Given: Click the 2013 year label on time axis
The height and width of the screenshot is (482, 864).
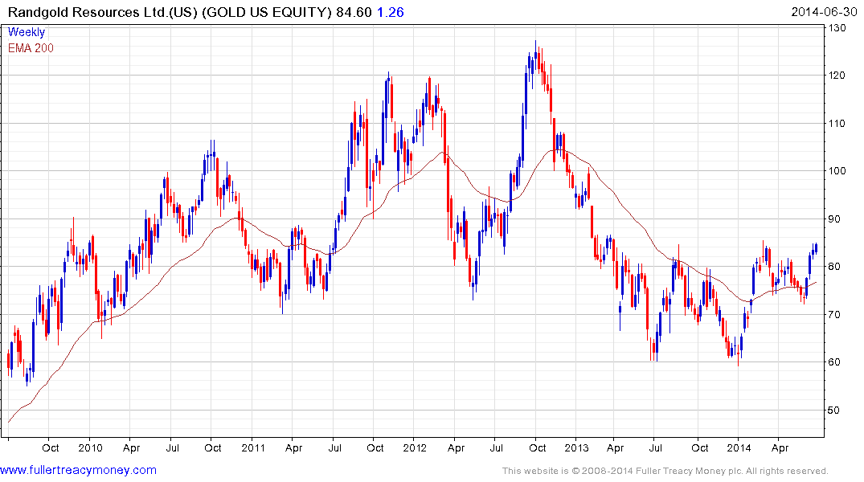Looking at the screenshot, I should (576, 447).
